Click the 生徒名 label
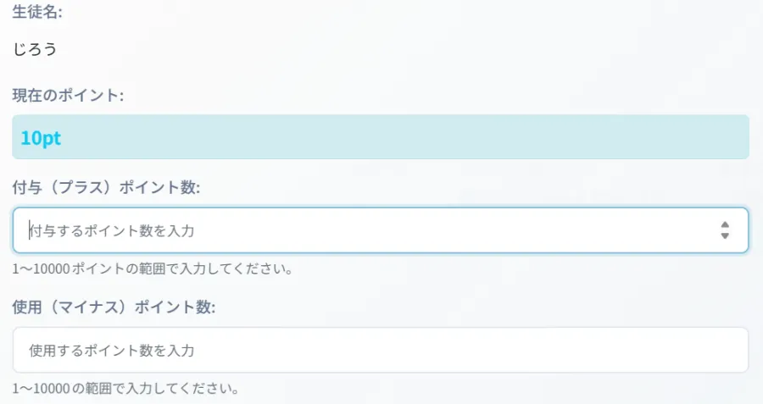 [37, 13]
